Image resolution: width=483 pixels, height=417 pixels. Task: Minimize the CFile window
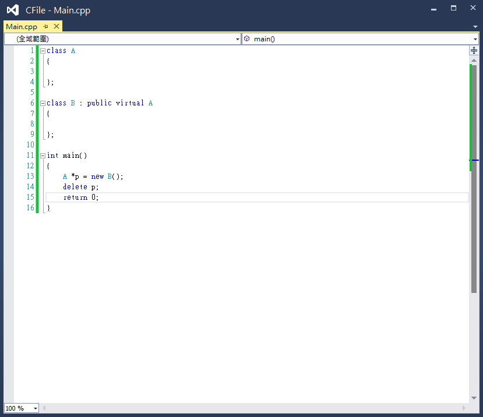tap(433, 9)
